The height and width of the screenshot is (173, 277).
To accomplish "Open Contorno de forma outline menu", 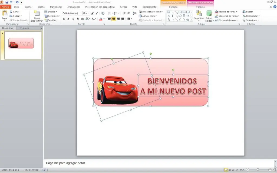I will [227, 16].
